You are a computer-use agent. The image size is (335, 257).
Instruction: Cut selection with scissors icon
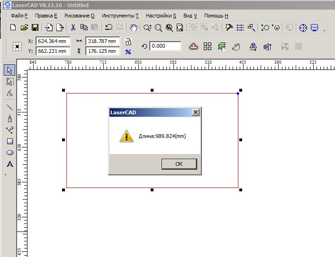click(x=73, y=27)
